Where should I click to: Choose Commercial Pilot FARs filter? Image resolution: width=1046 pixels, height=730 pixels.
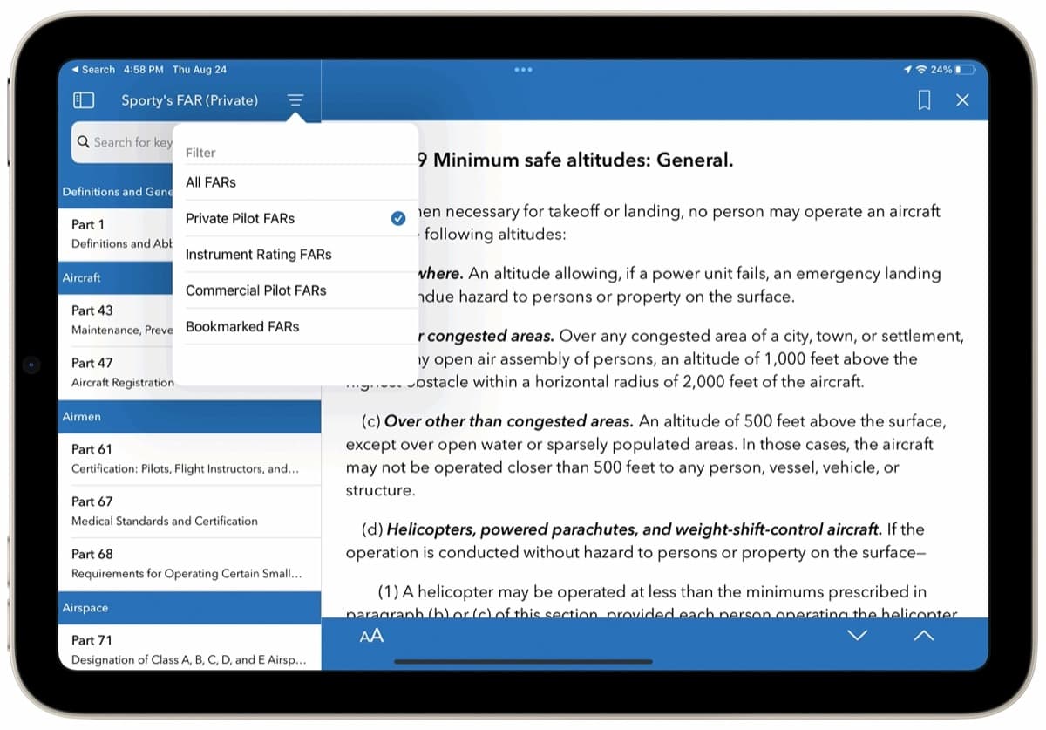(x=295, y=290)
